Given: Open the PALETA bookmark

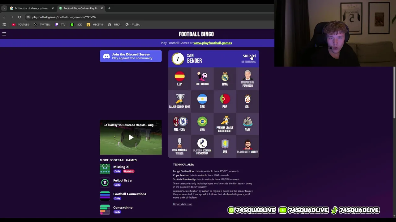Looking at the screenshot, I should point(133,25).
